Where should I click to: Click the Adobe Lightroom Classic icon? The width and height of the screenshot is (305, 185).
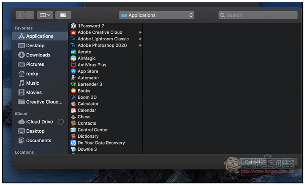tap(73, 39)
